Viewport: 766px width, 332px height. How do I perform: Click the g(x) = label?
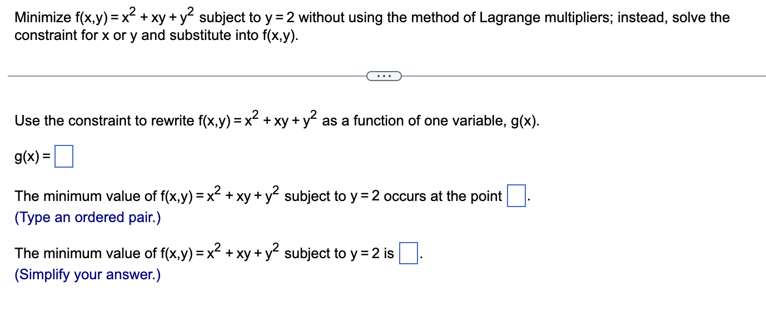point(32,157)
